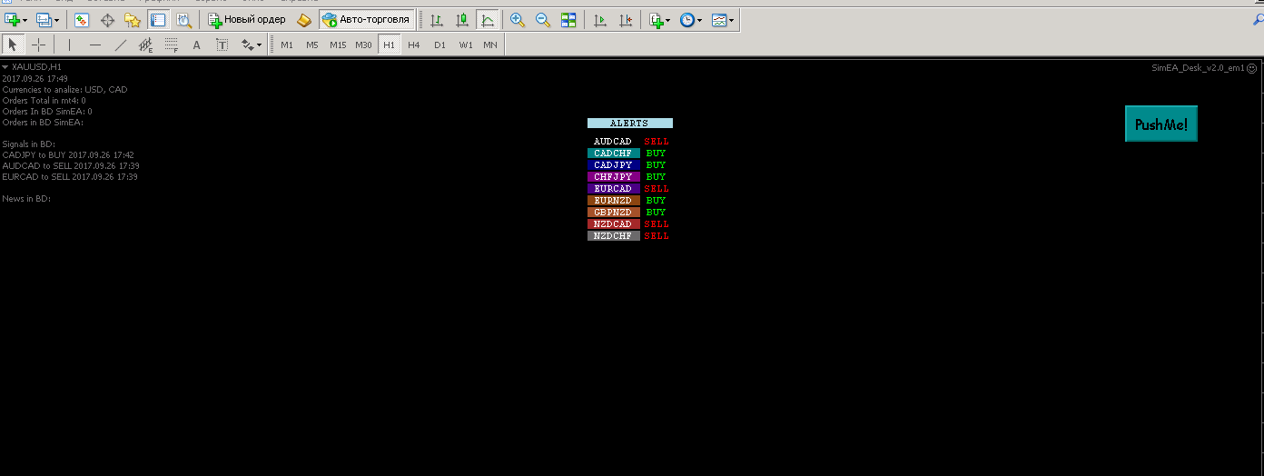This screenshot has width=1264, height=476.
Task: Expand dropdown arrow next to Arrows tool
Action: click(x=260, y=45)
